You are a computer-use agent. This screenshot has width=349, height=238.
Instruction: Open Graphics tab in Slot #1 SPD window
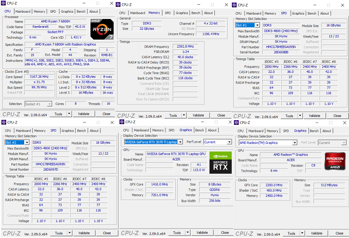click(x=298, y=13)
